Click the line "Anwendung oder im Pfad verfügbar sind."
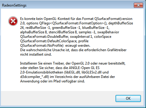 point(53,81)
